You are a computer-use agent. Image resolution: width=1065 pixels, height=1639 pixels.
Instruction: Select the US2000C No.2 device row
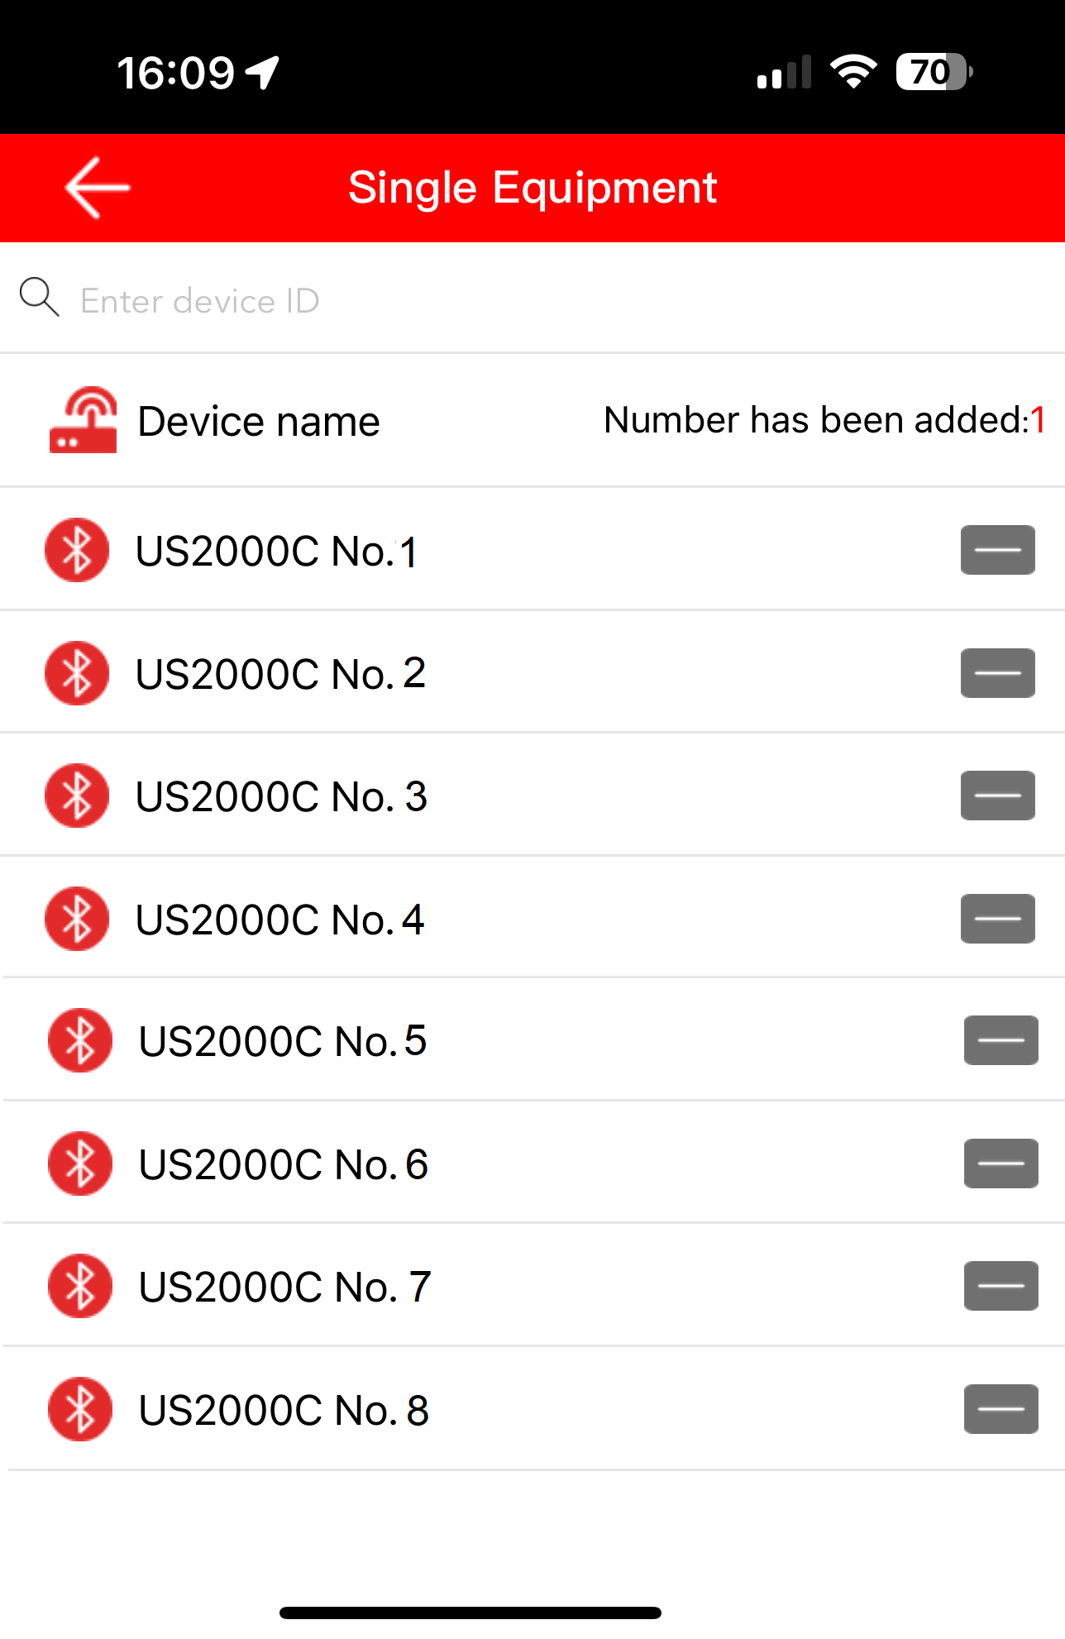(281, 673)
